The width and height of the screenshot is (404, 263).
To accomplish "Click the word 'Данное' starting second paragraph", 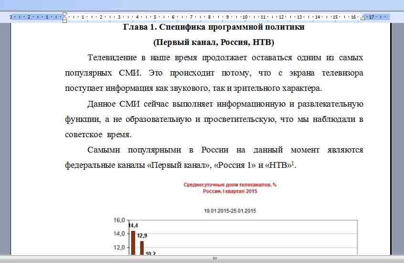I will 101,104.
